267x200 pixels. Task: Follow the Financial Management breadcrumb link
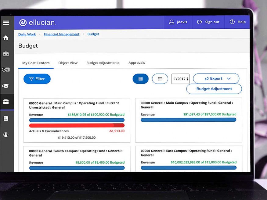coord(62,34)
